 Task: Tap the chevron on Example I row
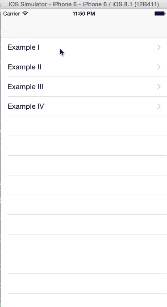(x=159, y=47)
